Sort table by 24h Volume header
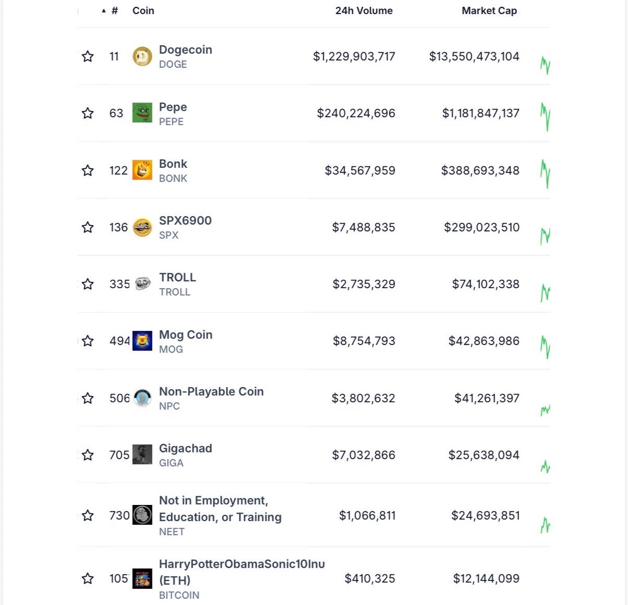Screen dimensions: 628x605 coord(364,10)
